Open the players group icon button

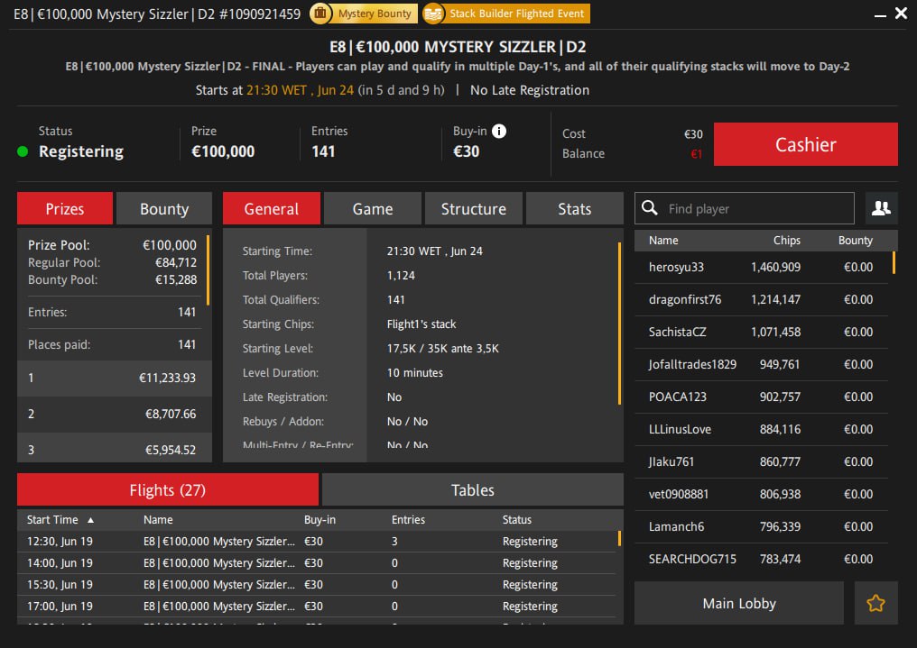881,208
